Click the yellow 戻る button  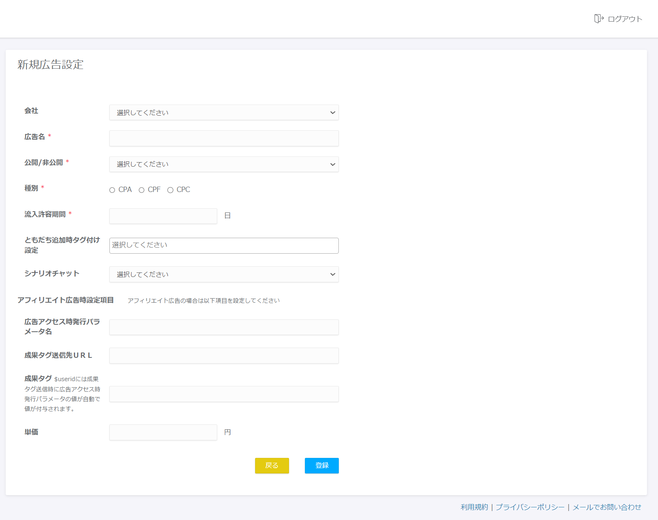click(272, 466)
